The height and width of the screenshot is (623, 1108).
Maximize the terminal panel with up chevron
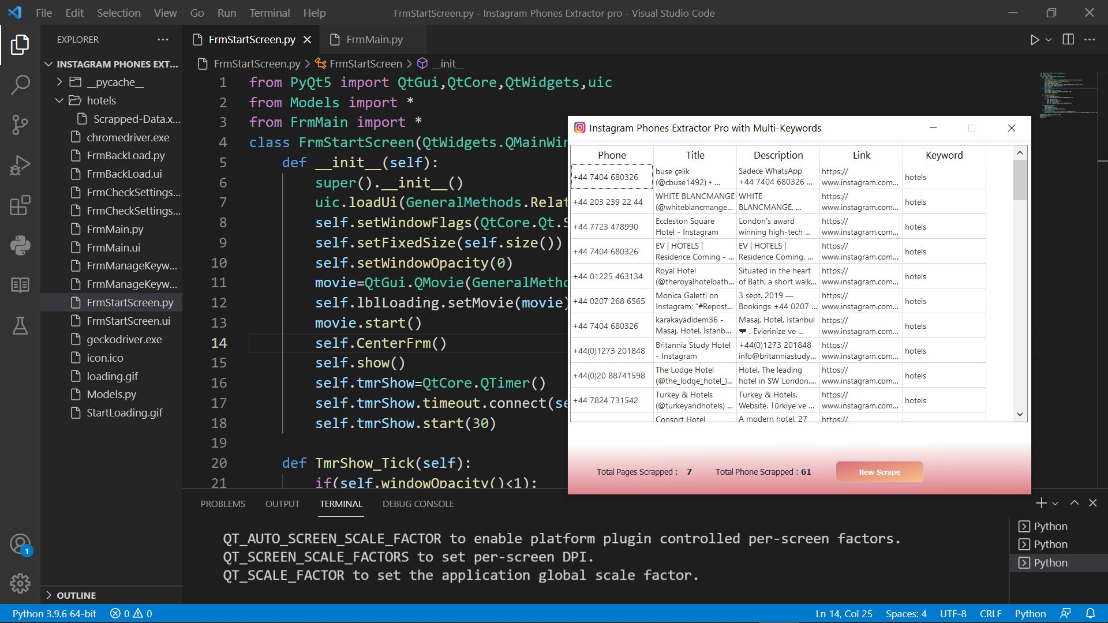click(1075, 503)
